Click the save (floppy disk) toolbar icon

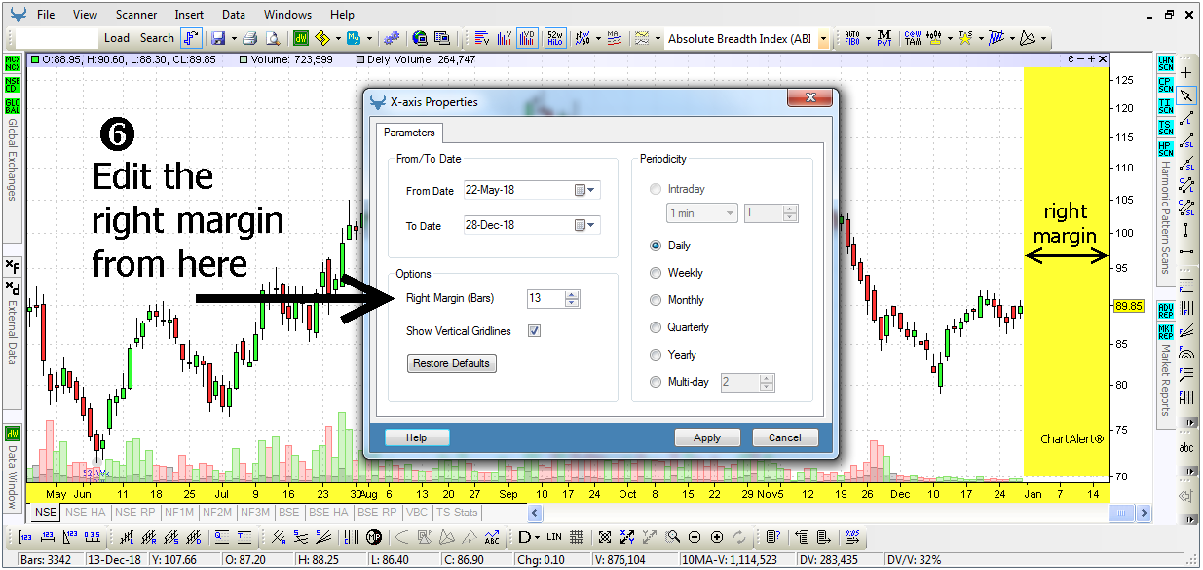point(218,38)
